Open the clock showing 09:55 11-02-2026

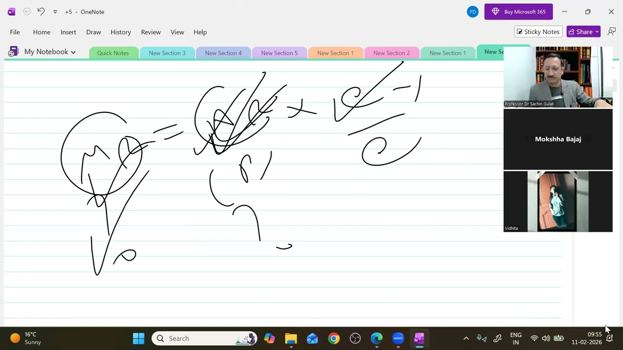tap(586, 338)
